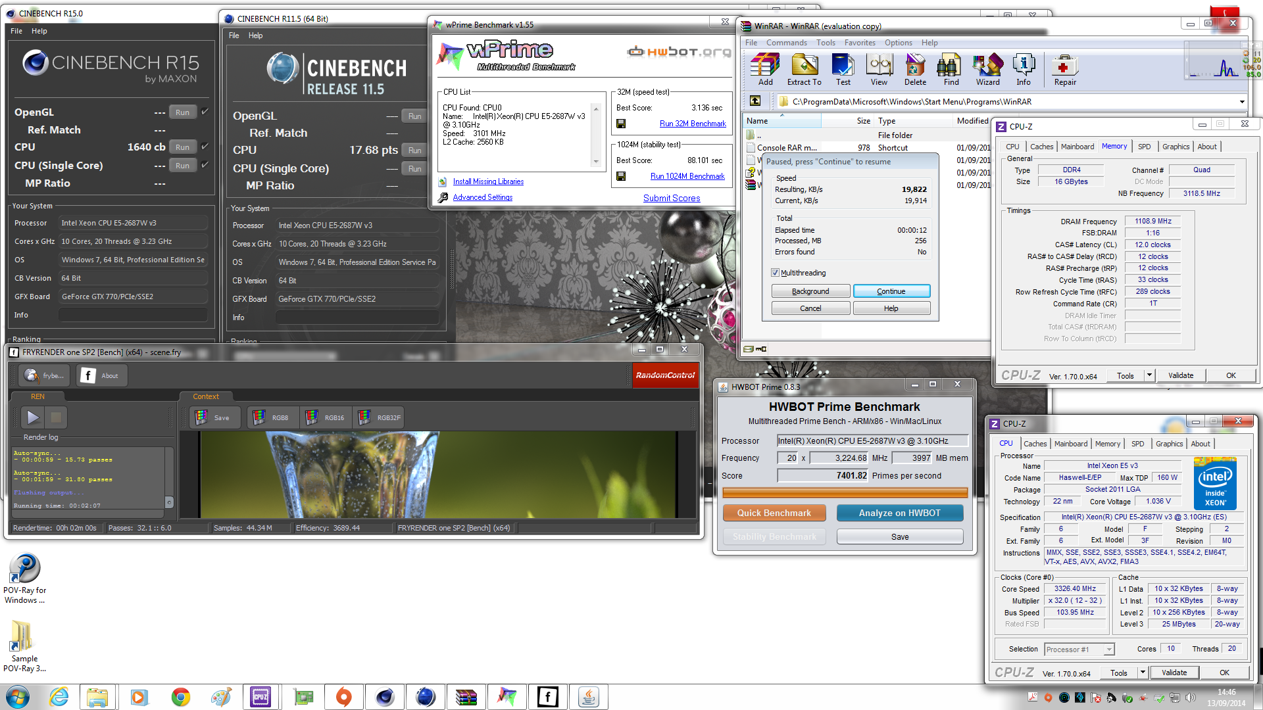Select RGB8 output format in Fryrender
This screenshot has height=710, width=1263.
tap(272, 417)
